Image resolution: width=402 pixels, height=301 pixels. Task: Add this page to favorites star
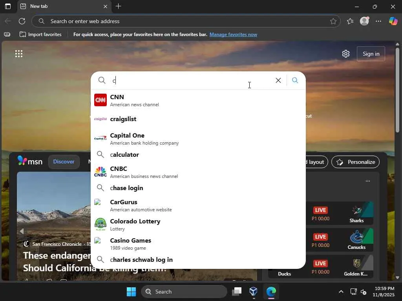click(333, 21)
